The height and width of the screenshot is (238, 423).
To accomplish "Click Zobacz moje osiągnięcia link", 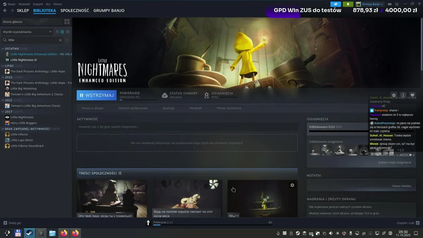I will click(x=395, y=162).
